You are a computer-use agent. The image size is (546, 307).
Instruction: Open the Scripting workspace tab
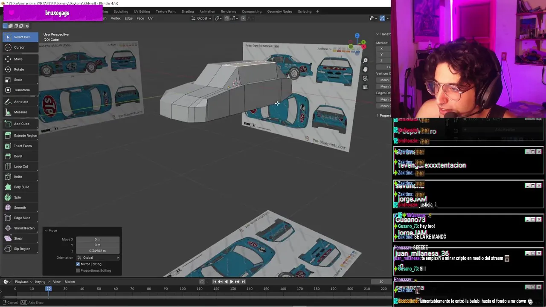(305, 12)
